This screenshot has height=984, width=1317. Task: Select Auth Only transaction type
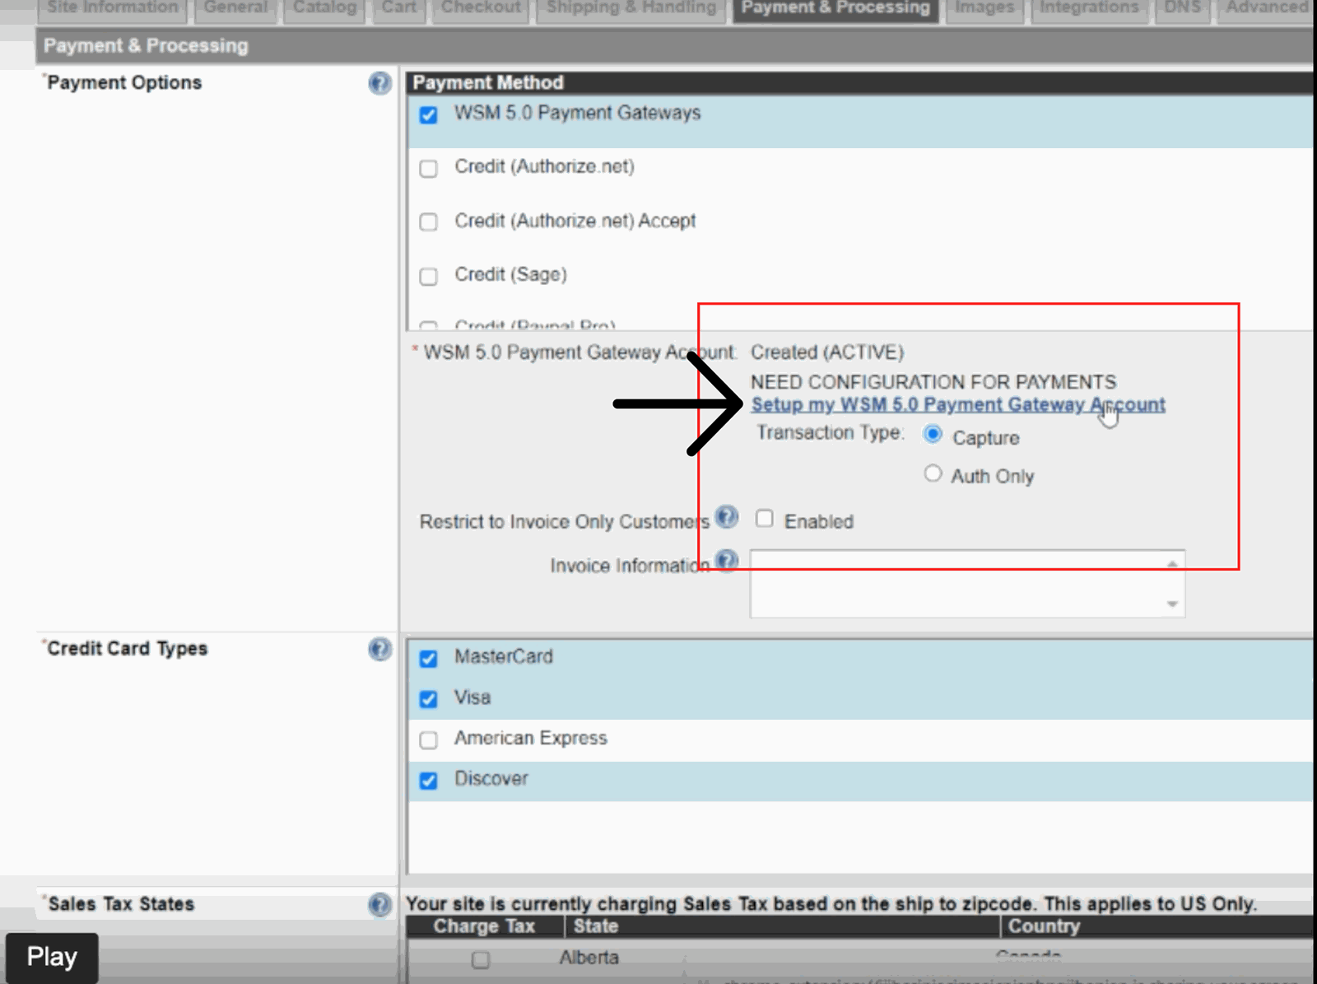933,473
